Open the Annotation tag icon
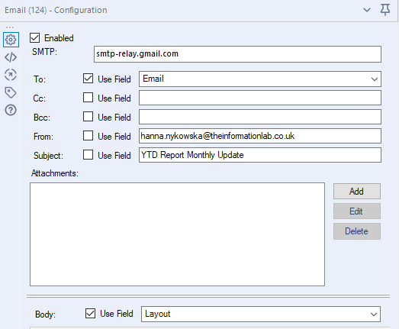Screen dimensions: 399x329 click(x=11, y=92)
